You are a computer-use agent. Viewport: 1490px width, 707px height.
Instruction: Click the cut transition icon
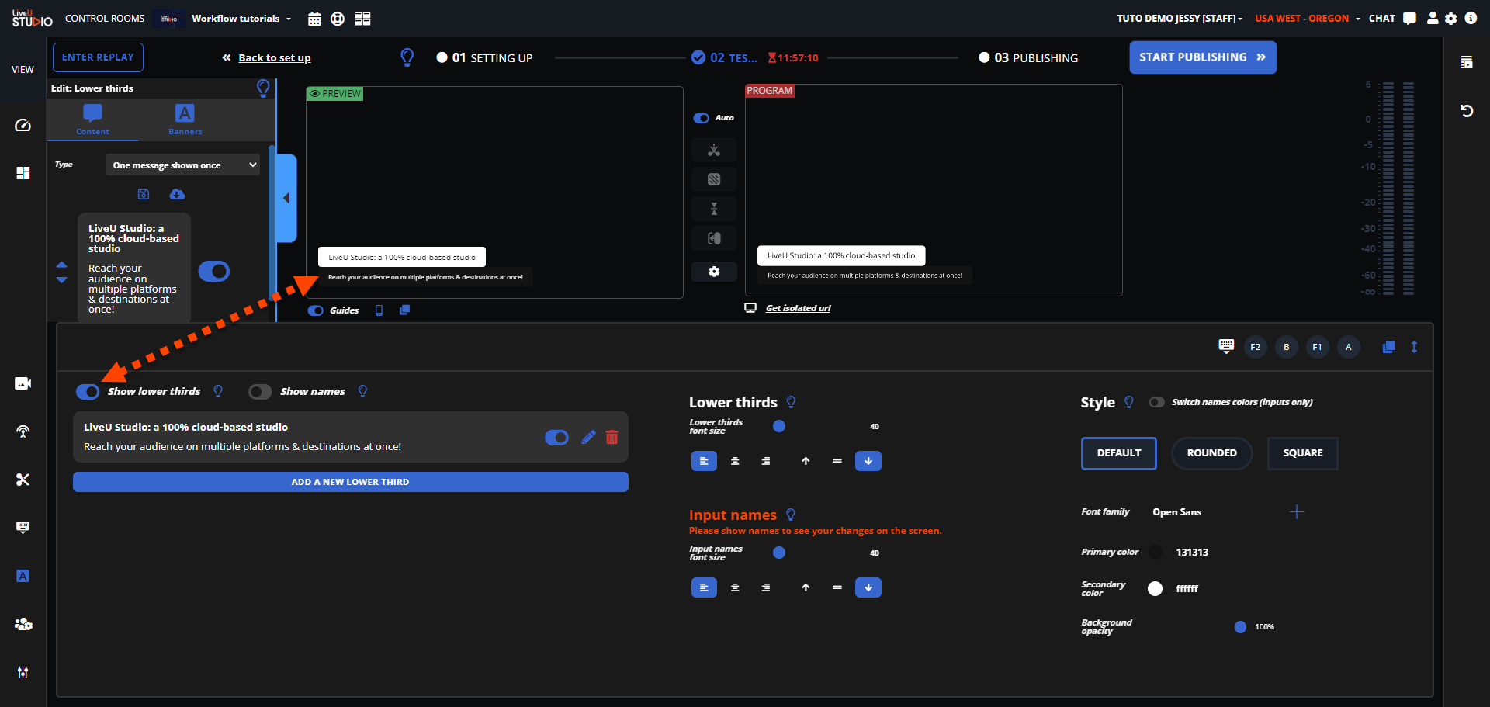point(714,150)
